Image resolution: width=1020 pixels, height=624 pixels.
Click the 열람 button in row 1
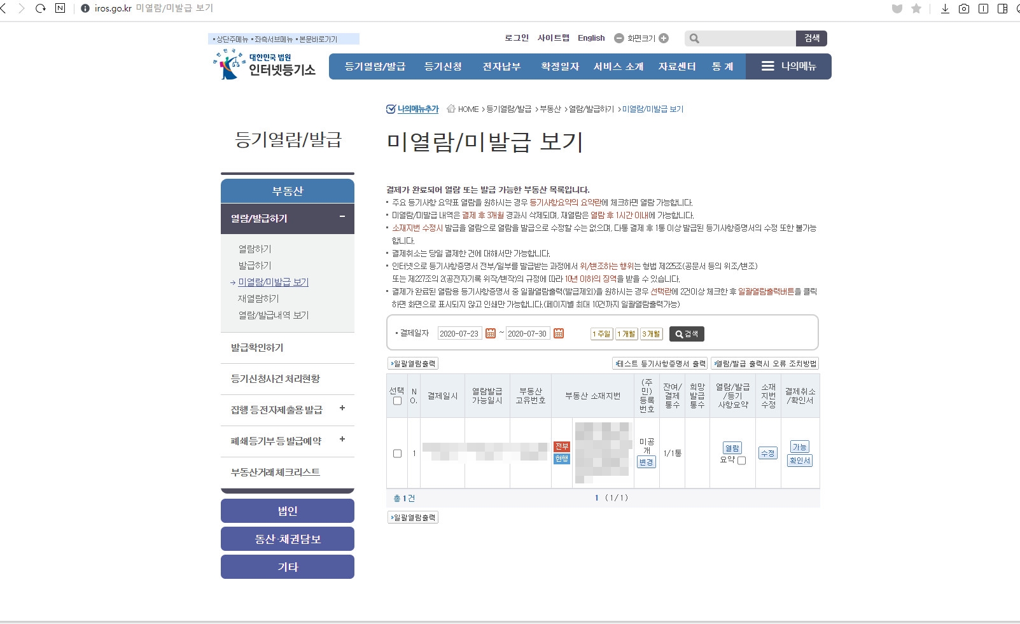click(x=732, y=448)
